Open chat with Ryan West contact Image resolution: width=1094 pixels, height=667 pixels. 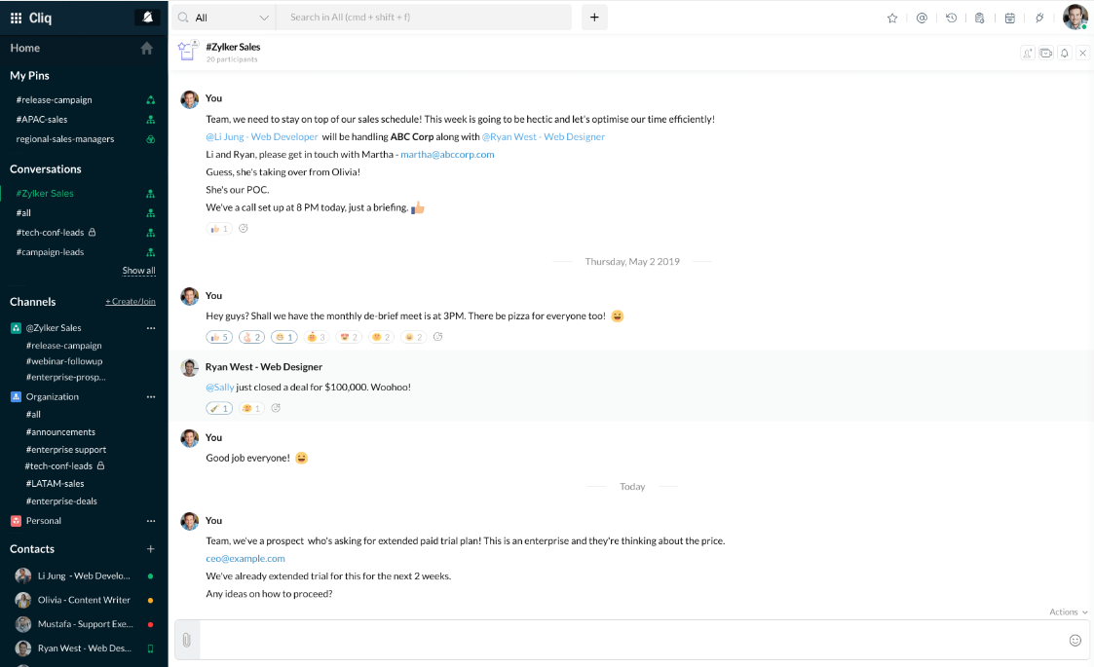click(84, 648)
